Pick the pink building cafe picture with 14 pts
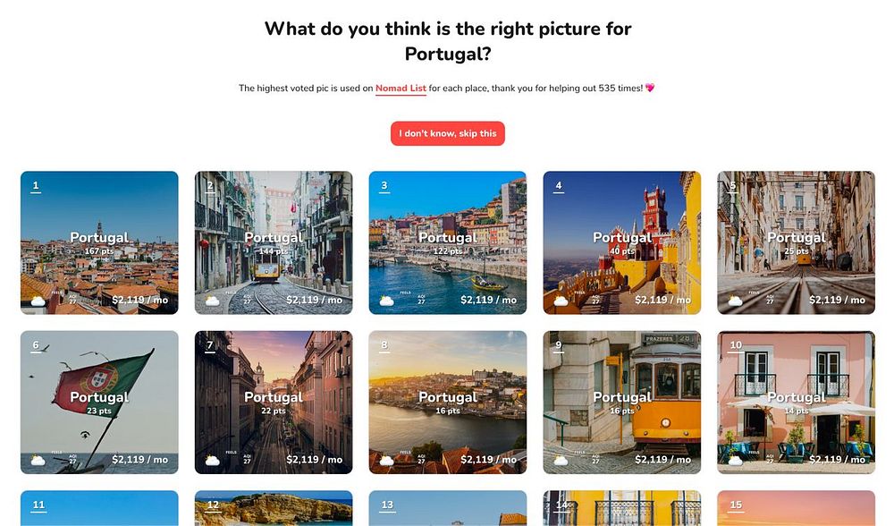This screenshot has width=894, height=526. (796, 403)
